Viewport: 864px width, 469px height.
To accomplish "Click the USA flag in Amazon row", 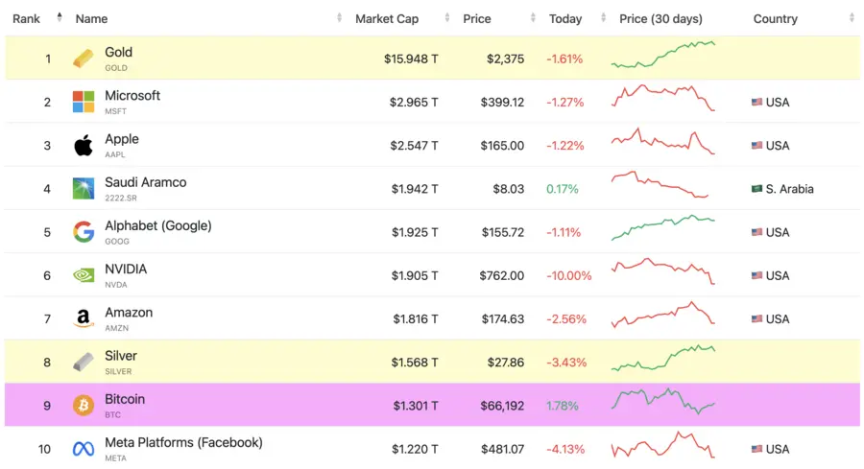I will [756, 318].
